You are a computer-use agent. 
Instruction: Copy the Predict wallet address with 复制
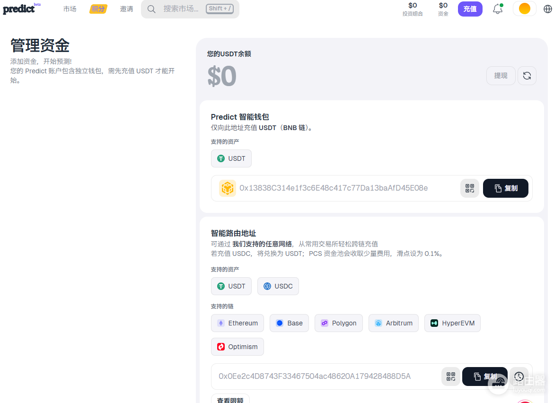point(506,188)
